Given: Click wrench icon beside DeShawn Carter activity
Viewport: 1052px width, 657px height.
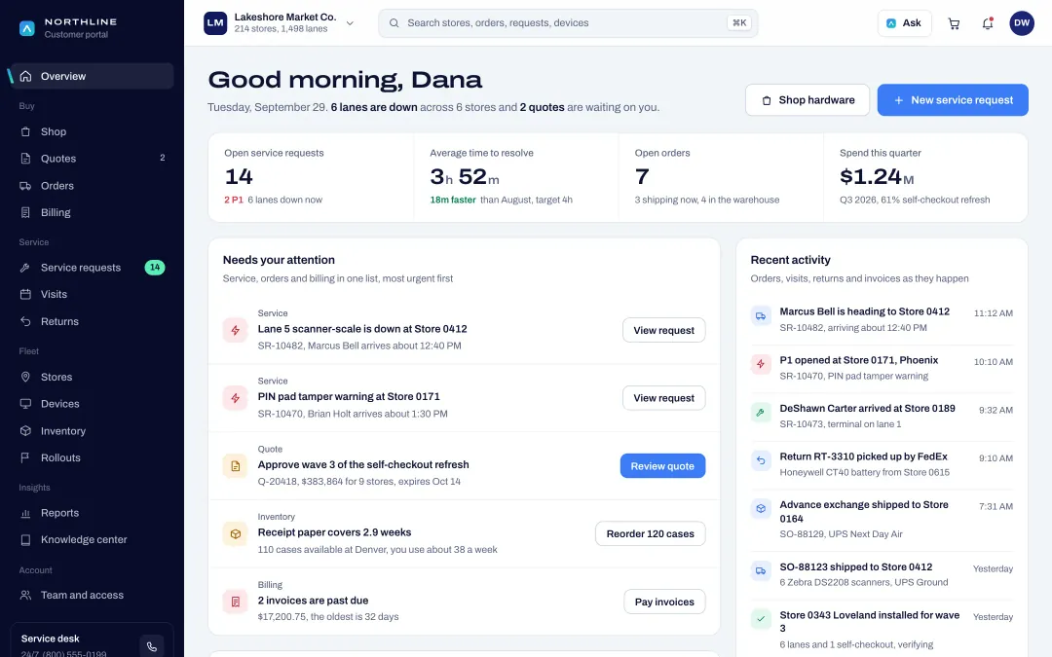Looking at the screenshot, I should (761, 413).
